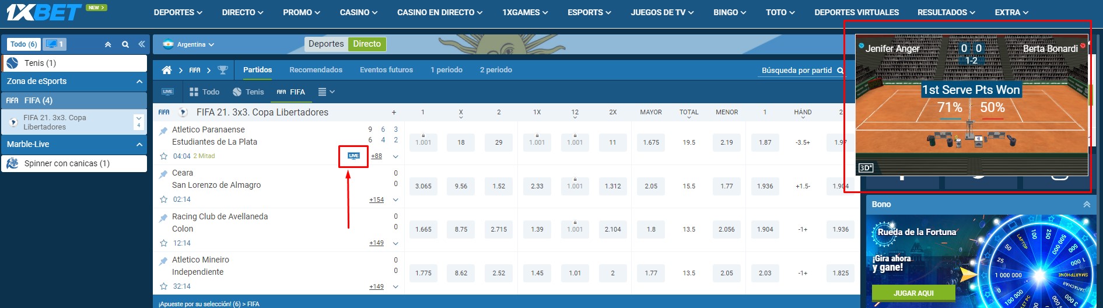The width and height of the screenshot is (1103, 308).
Task: Open +88 more markets link
Action: (377, 156)
